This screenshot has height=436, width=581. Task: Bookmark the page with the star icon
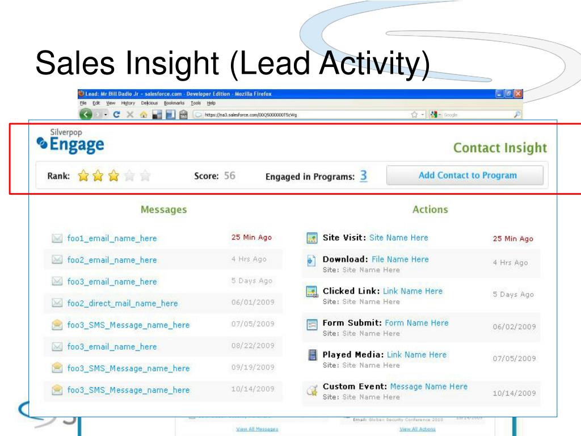(414, 115)
